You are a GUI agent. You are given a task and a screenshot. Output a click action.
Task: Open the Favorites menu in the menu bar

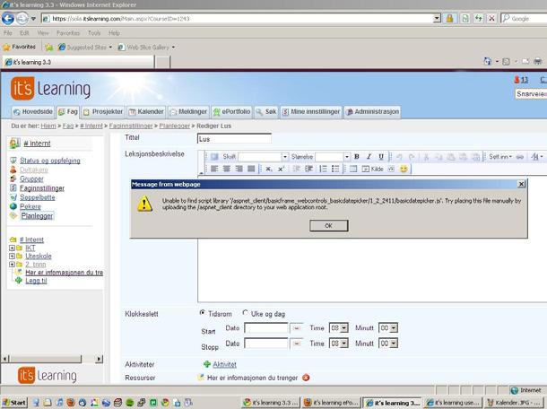click(x=68, y=33)
